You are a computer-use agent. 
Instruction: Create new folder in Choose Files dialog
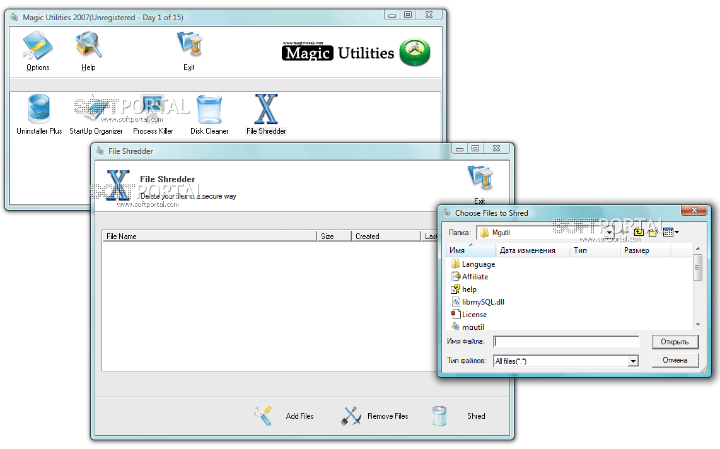[653, 232]
